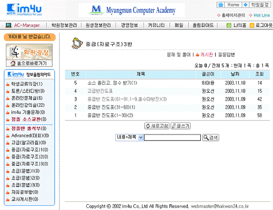The width and height of the screenshot is (273, 210).
Task: Click the 검색 search button
Action: (x=211, y=138)
